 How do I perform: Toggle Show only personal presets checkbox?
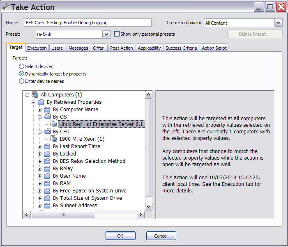point(117,34)
